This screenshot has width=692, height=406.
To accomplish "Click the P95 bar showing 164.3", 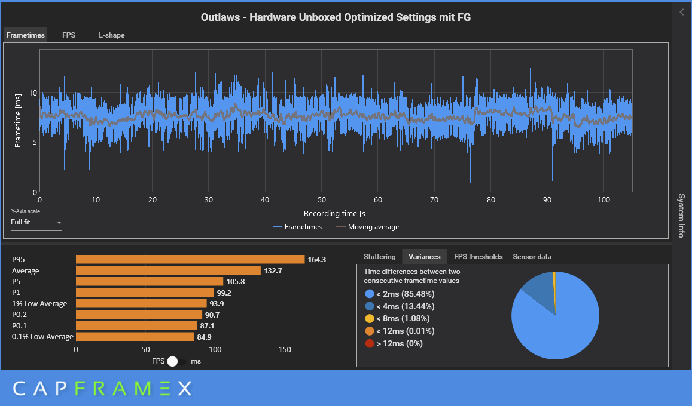I will pyautogui.click(x=190, y=259).
